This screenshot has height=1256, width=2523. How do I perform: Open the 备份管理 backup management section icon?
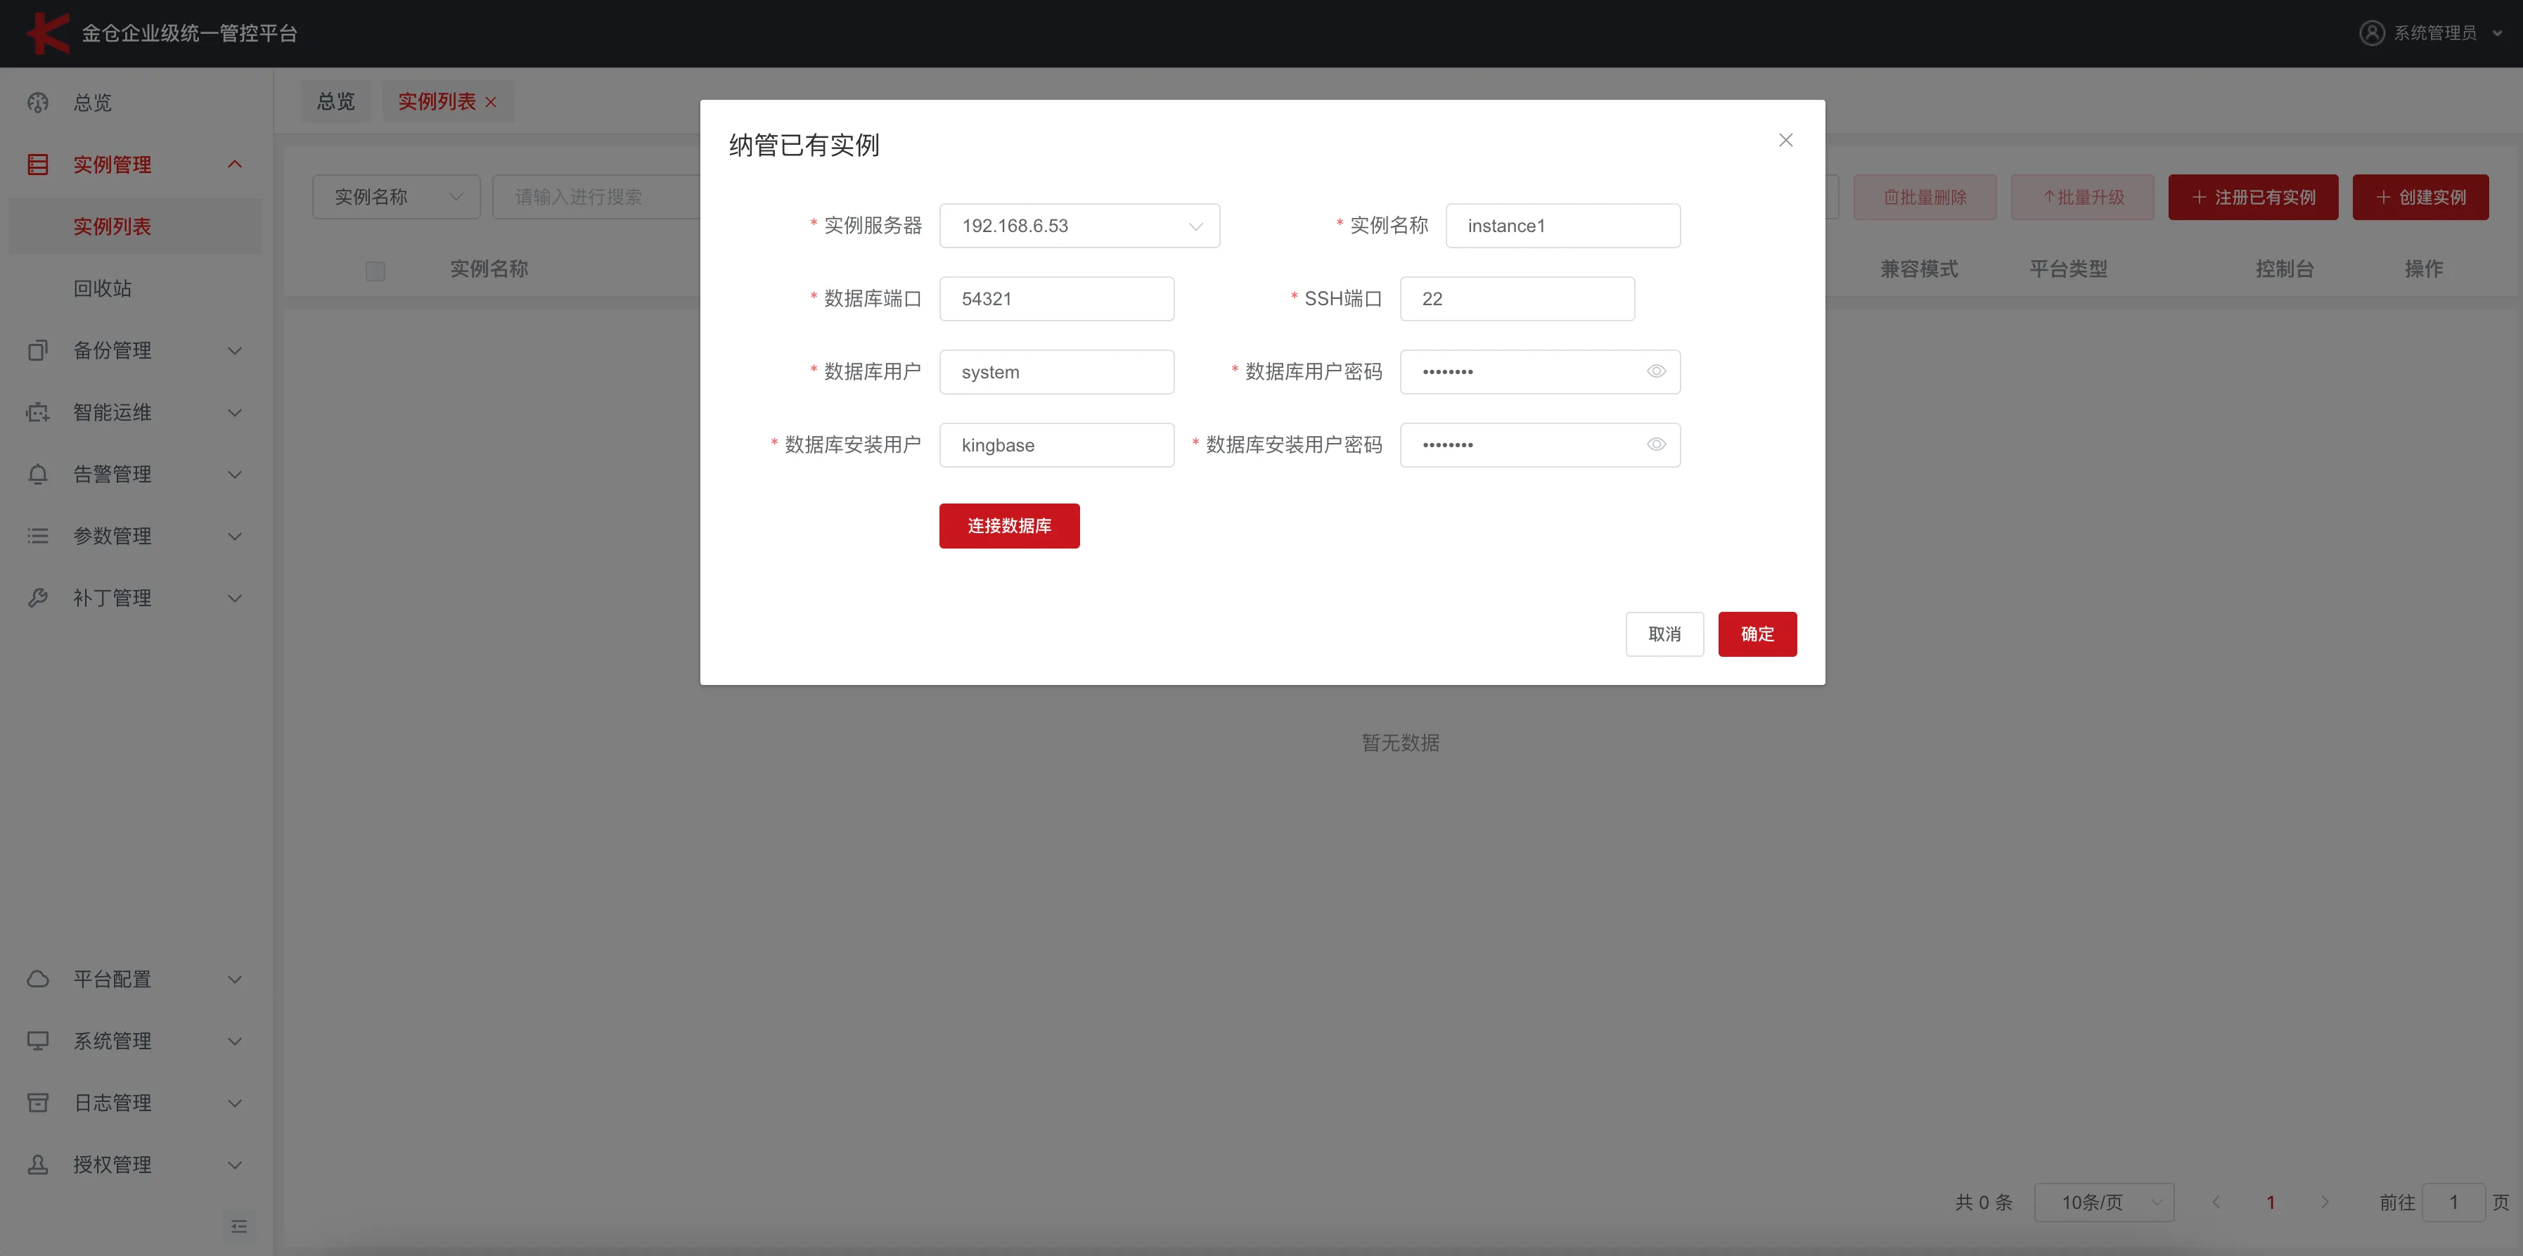[x=37, y=350]
